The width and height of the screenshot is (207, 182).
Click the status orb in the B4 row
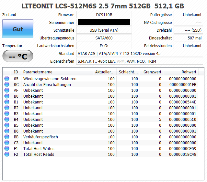[x=7, y=119]
